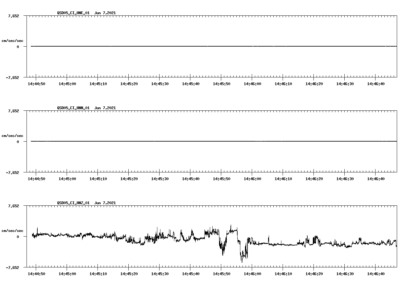This screenshot has width=419, height=285.
Task: Click the 14:46:30 time label under HNZ plot
Action: [x=345, y=274]
